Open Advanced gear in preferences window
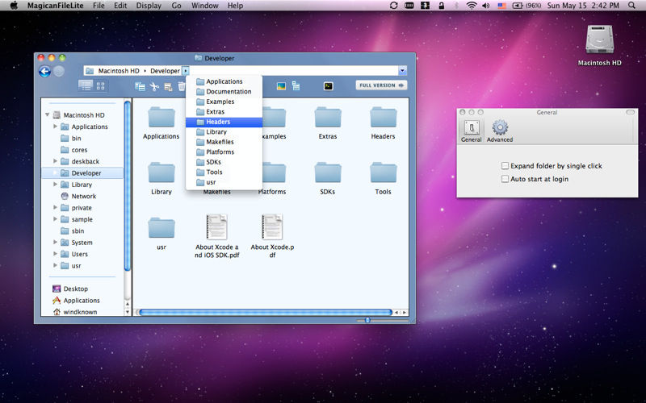646x403 pixels. coord(500,131)
